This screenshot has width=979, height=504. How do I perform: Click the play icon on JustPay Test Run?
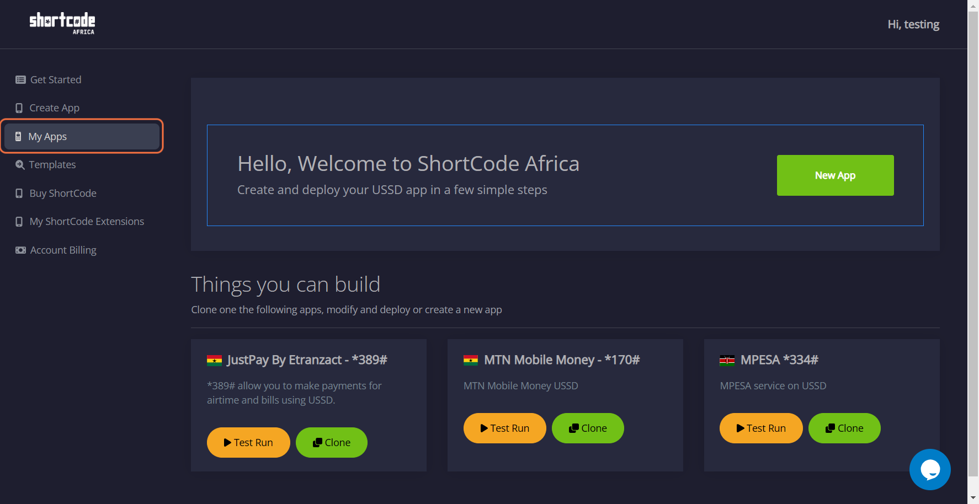pyautogui.click(x=227, y=443)
